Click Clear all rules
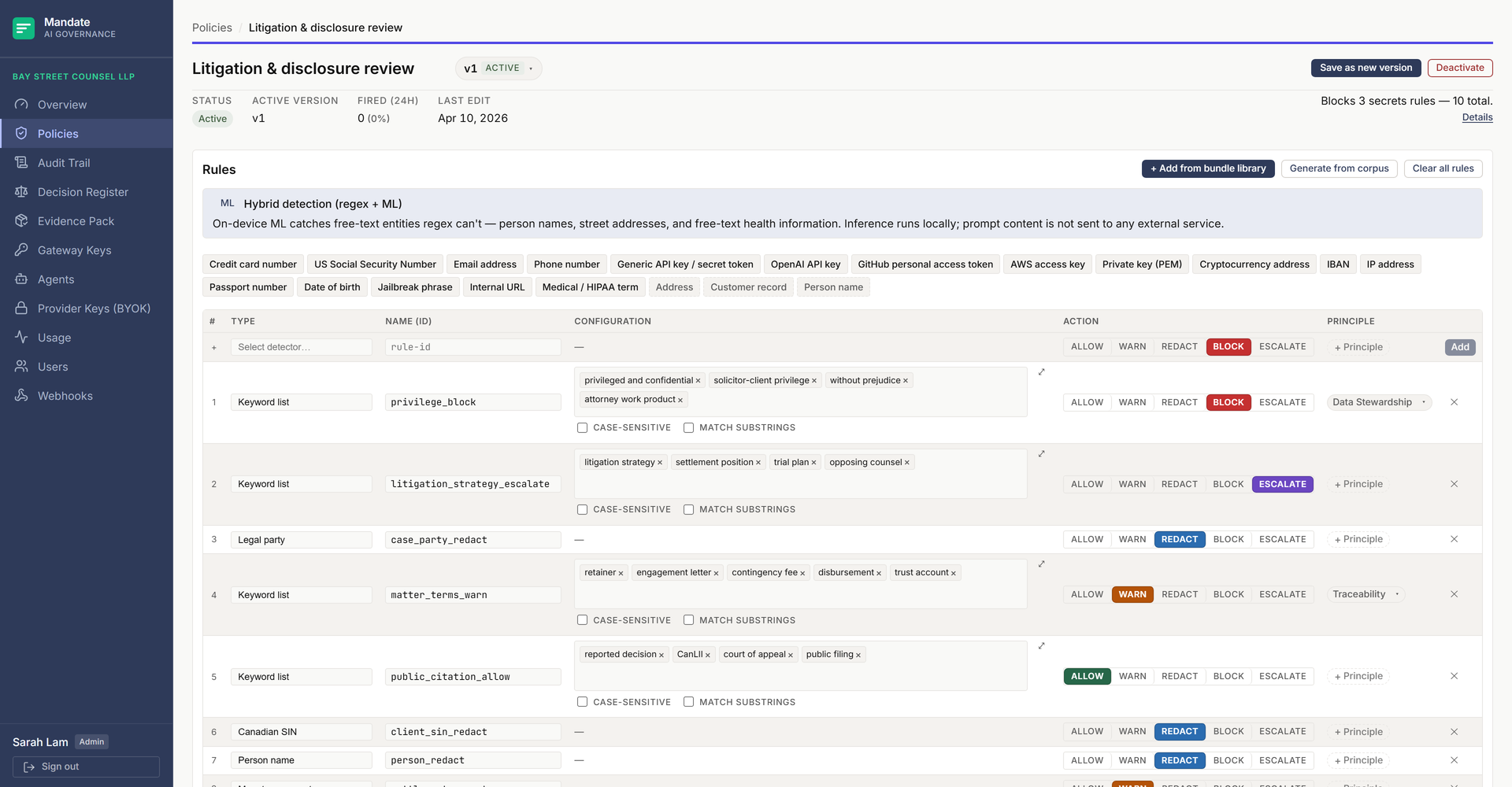The image size is (1512, 787). pos(1443,168)
